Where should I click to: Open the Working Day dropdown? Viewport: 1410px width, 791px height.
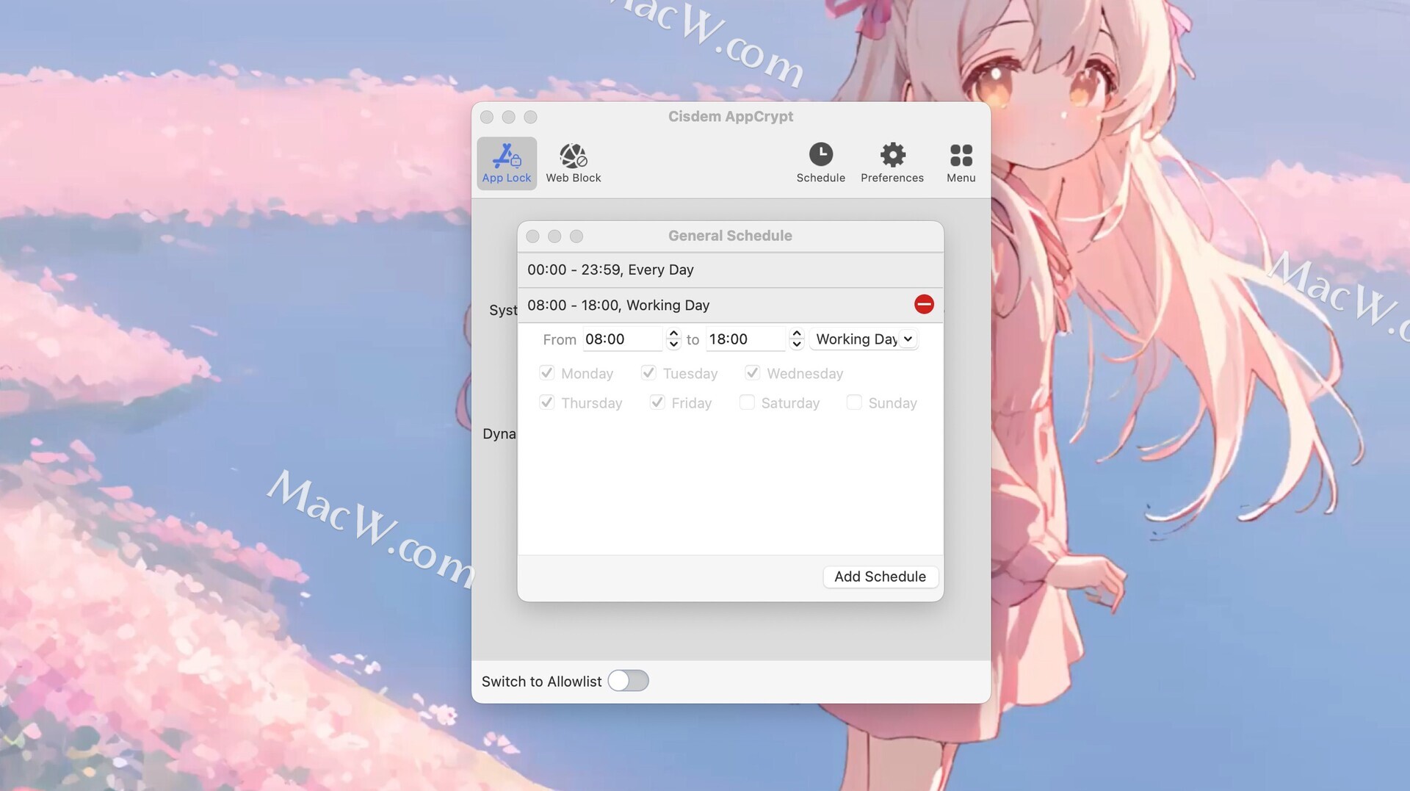tap(864, 339)
